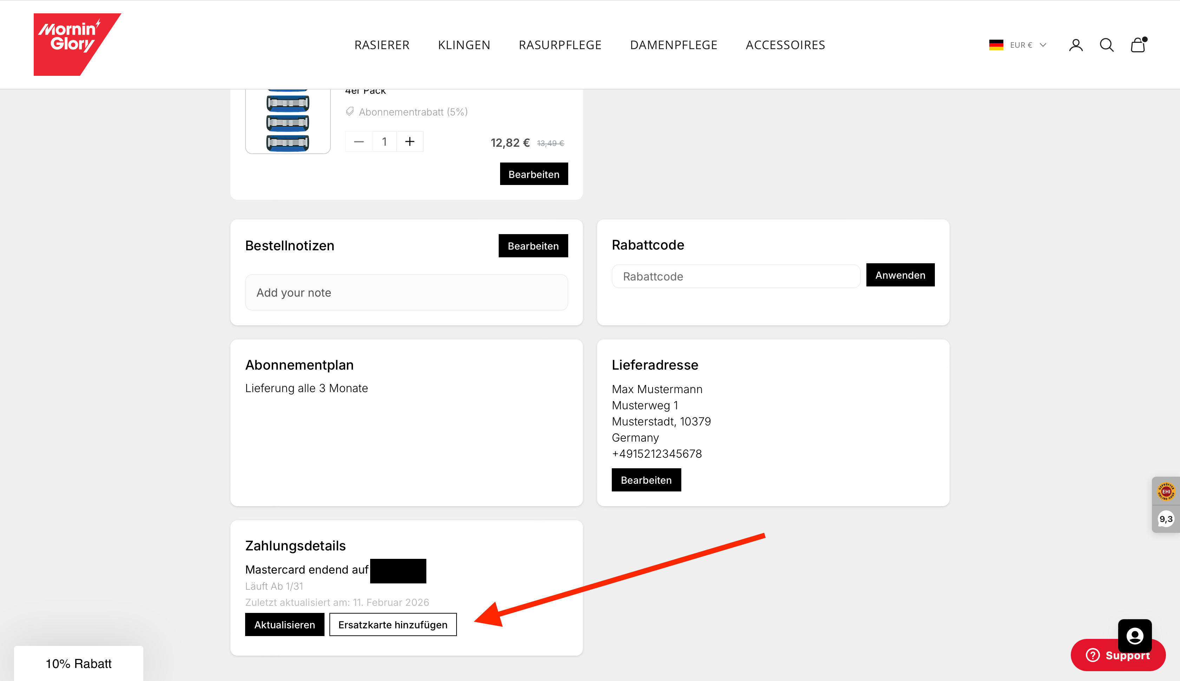Open the 9,3 rating bubble icon
This screenshot has height=681, width=1180.
click(x=1166, y=519)
